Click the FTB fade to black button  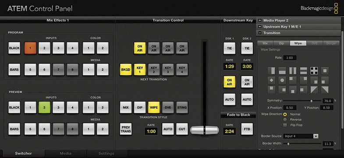tap(247, 129)
